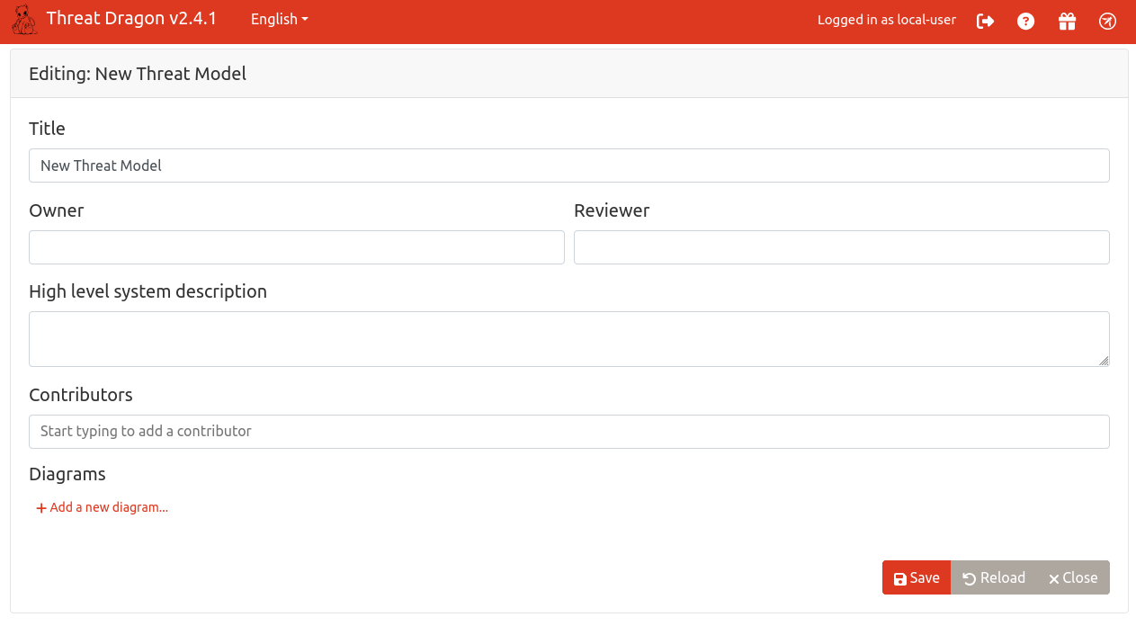Add a new diagram
Image resolution: width=1136 pixels, height=626 pixels.
[103, 507]
